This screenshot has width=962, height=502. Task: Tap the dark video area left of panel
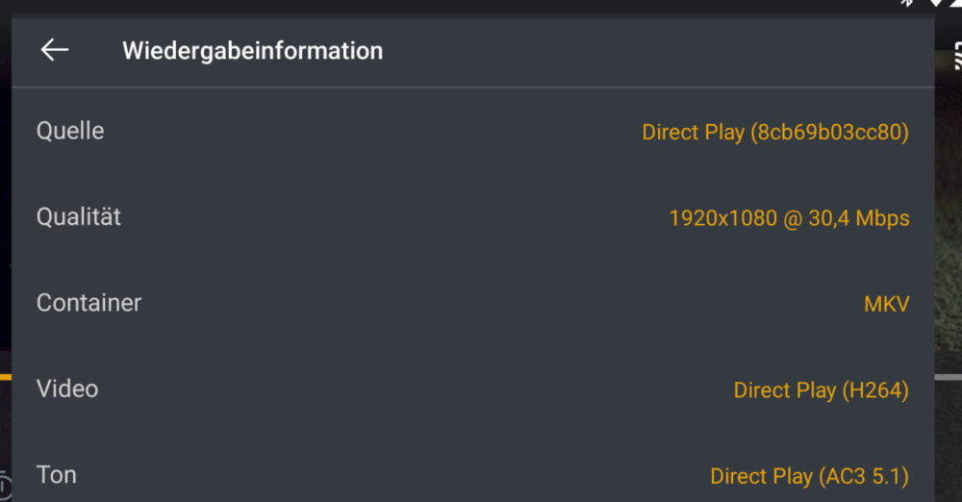(6, 184)
